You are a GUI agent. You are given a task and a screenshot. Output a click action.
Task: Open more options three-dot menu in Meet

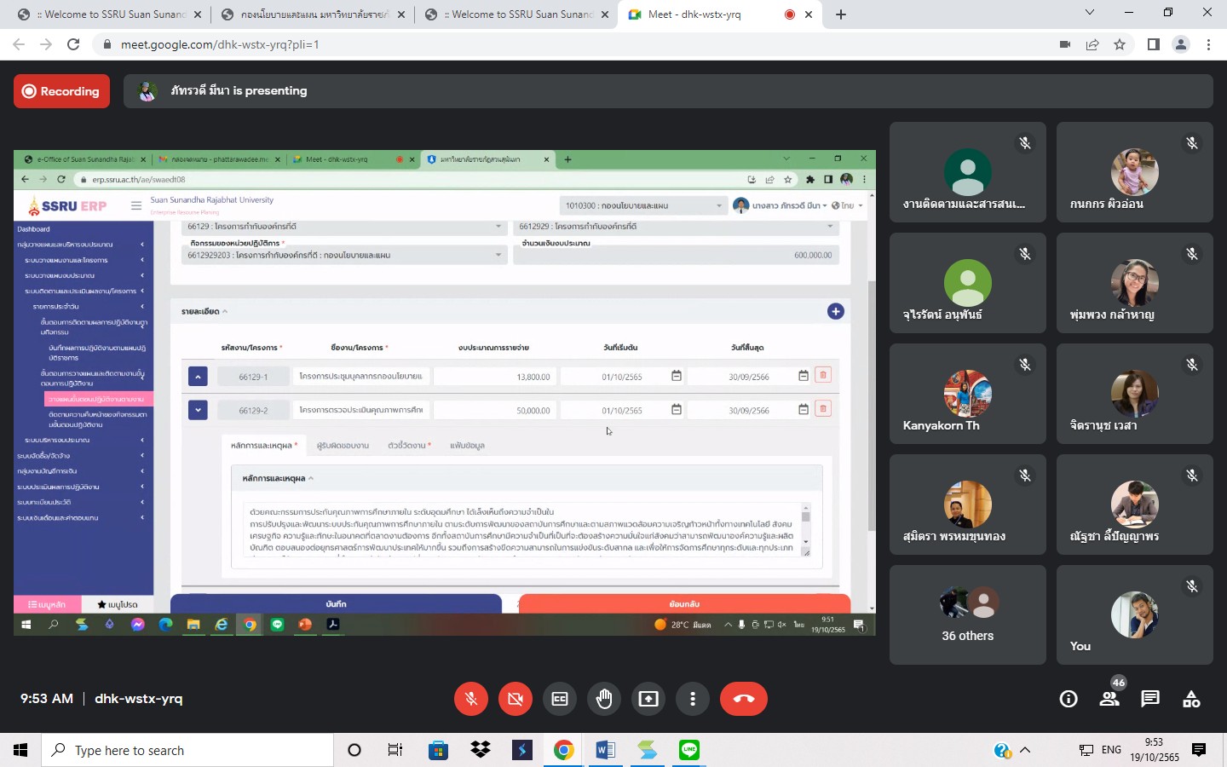[693, 699]
